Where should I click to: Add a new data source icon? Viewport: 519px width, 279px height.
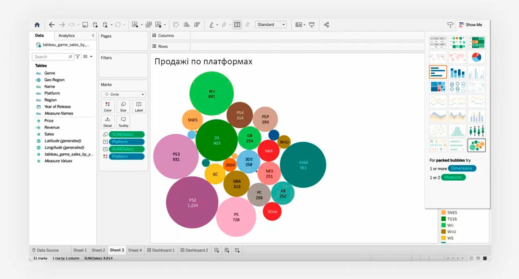95,25
